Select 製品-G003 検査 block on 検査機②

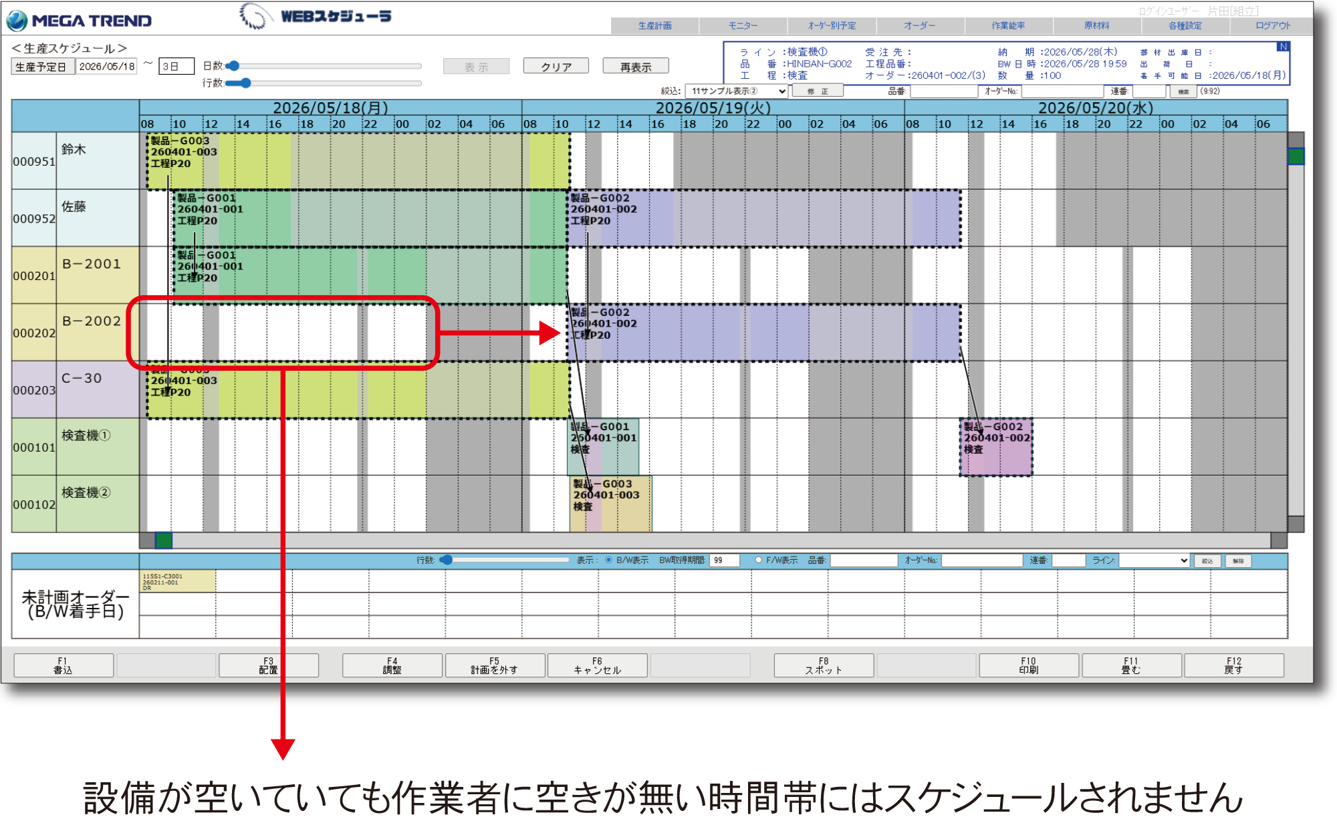coord(611,504)
